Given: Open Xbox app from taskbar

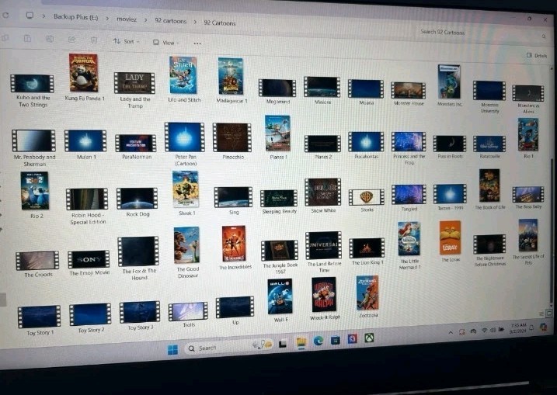Looking at the screenshot, I should coord(369,338).
